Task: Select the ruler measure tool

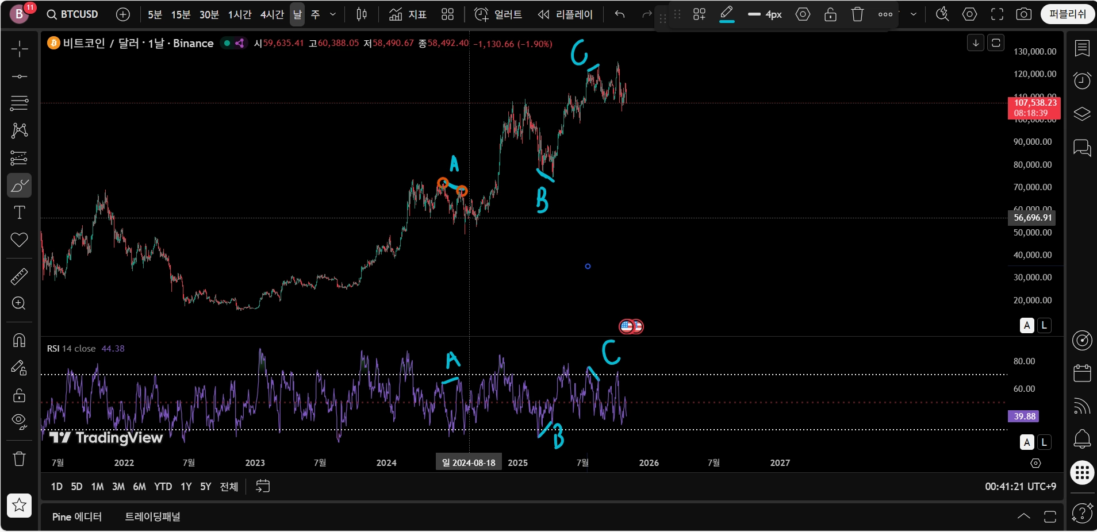Action: pyautogui.click(x=19, y=276)
